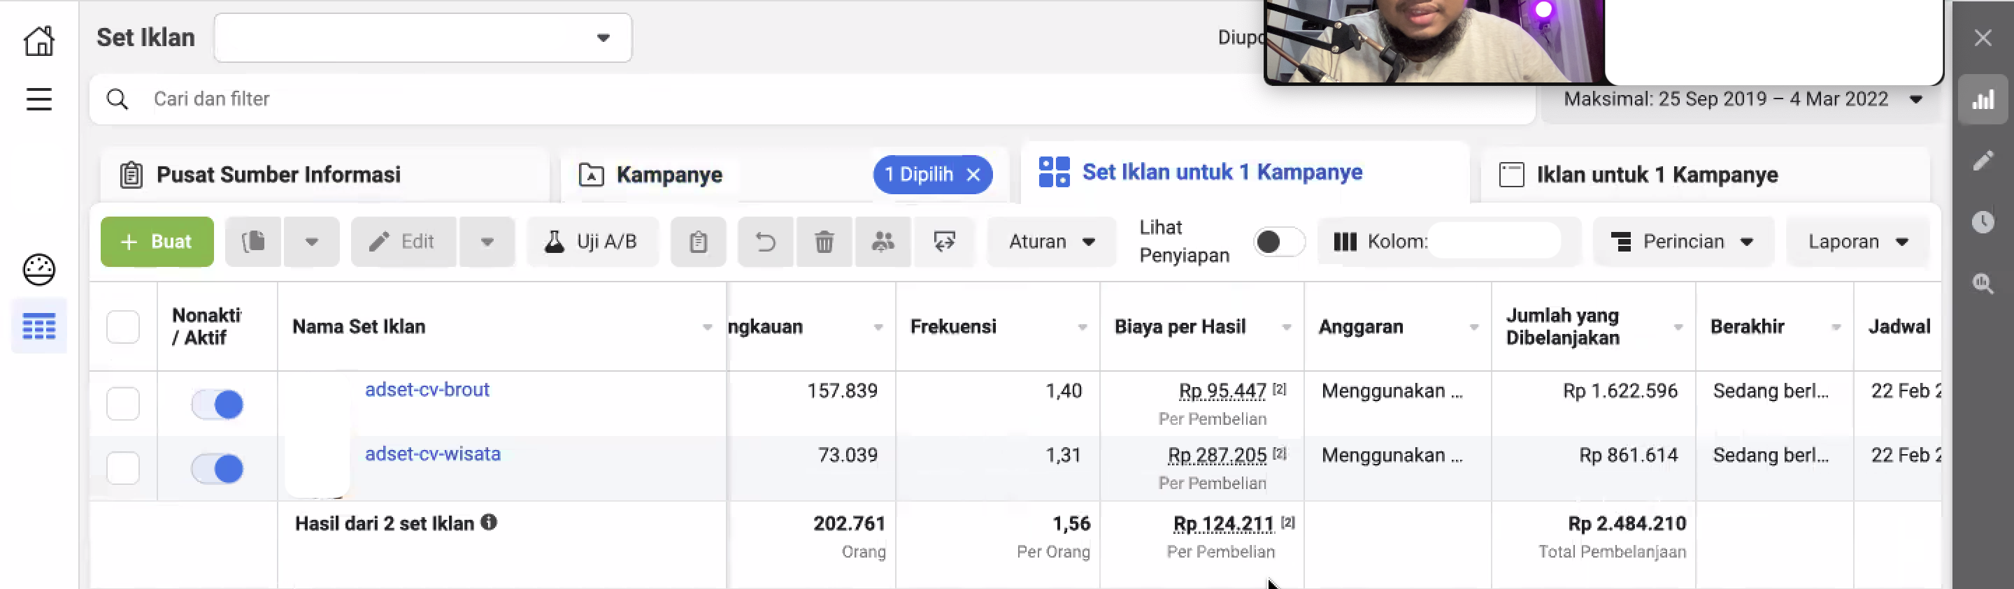Switch to the Kampanye tab
The width and height of the screenshot is (2014, 589).
pyautogui.click(x=669, y=175)
